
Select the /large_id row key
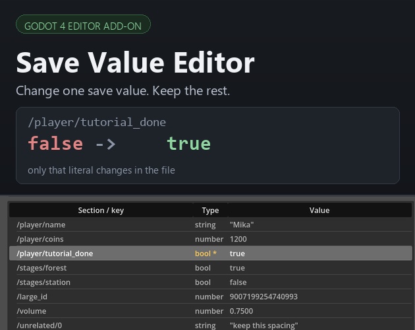pyautogui.click(x=32, y=296)
